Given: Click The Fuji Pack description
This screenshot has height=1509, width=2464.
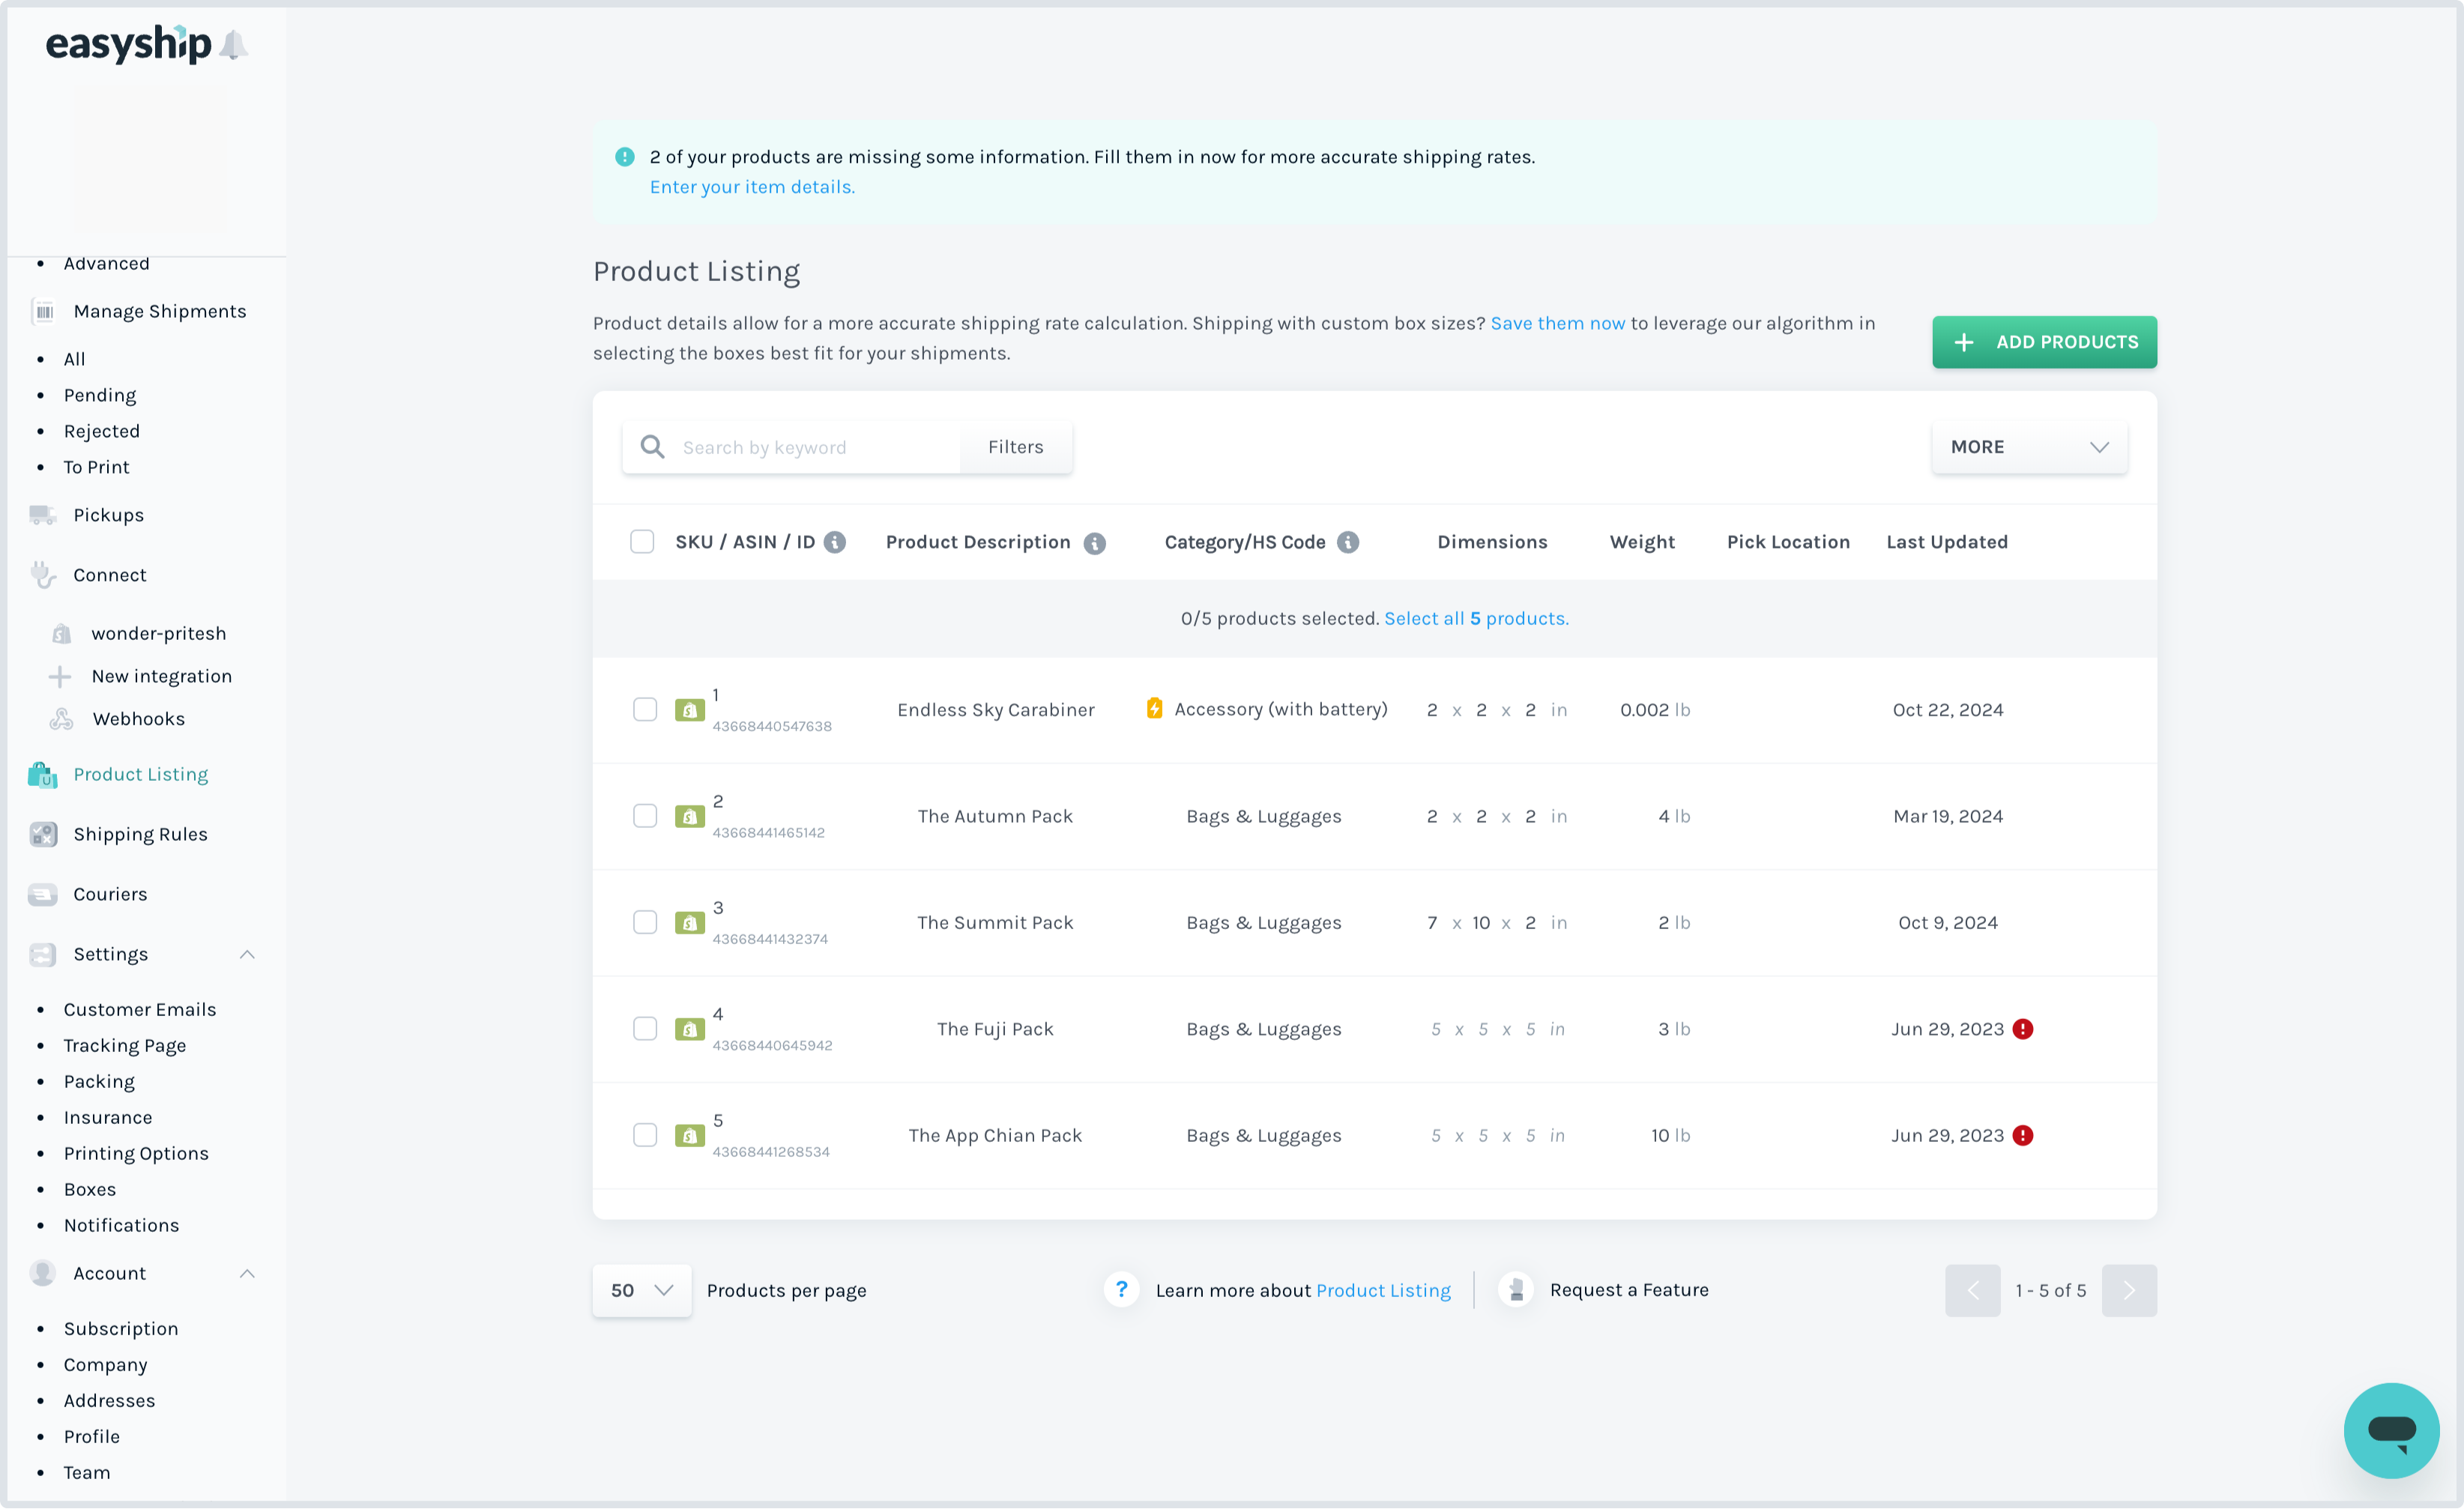Looking at the screenshot, I should [x=995, y=1029].
